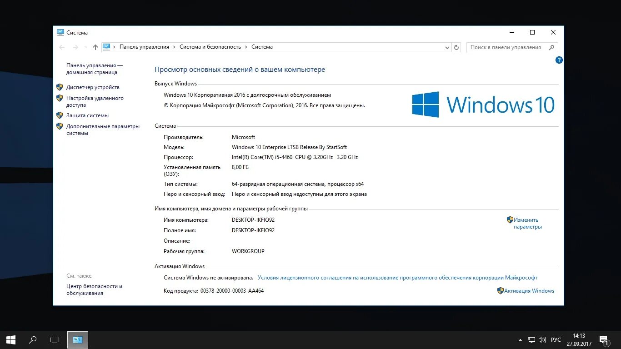Image resolution: width=621 pixels, height=349 pixels.
Task: Go up one level with Up arrow
Action: pos(95,47)
